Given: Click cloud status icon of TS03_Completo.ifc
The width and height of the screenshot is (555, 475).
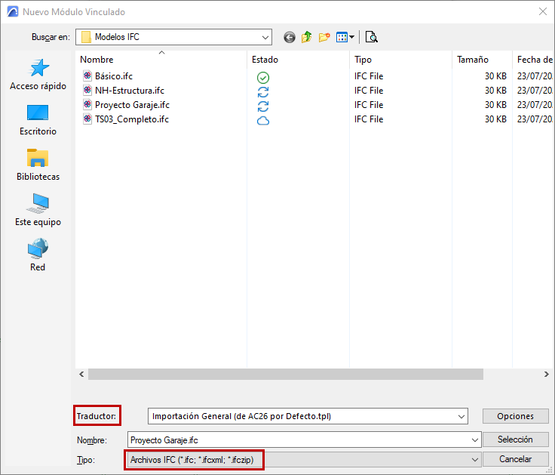Looking at the screenshot, I should tap(263, 121).
